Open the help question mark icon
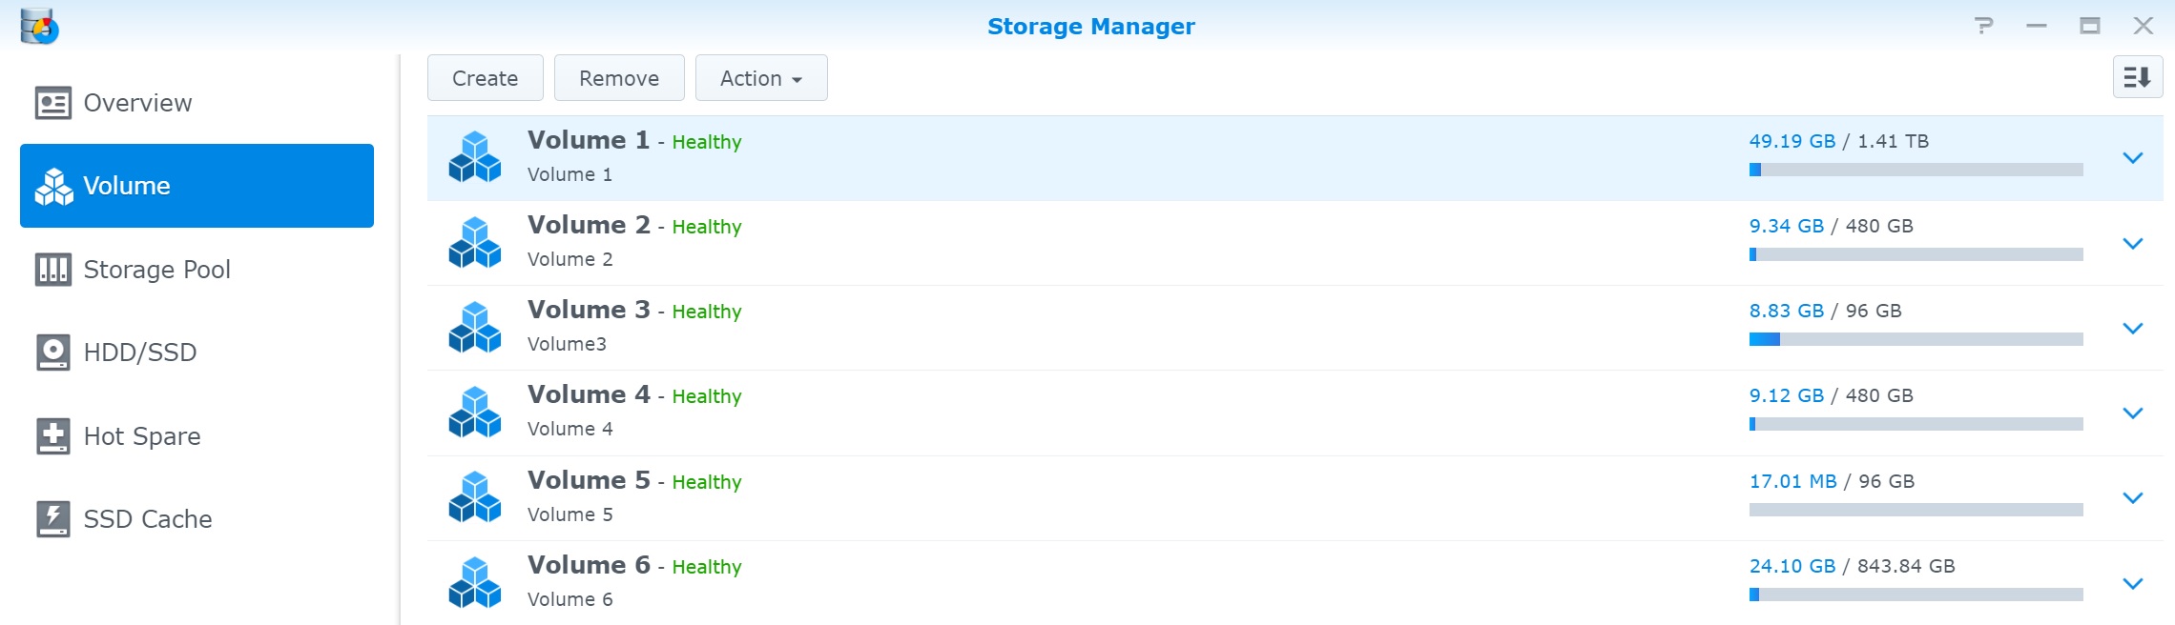Viewport: 2175px width, 625px height. coord(1983,26)
